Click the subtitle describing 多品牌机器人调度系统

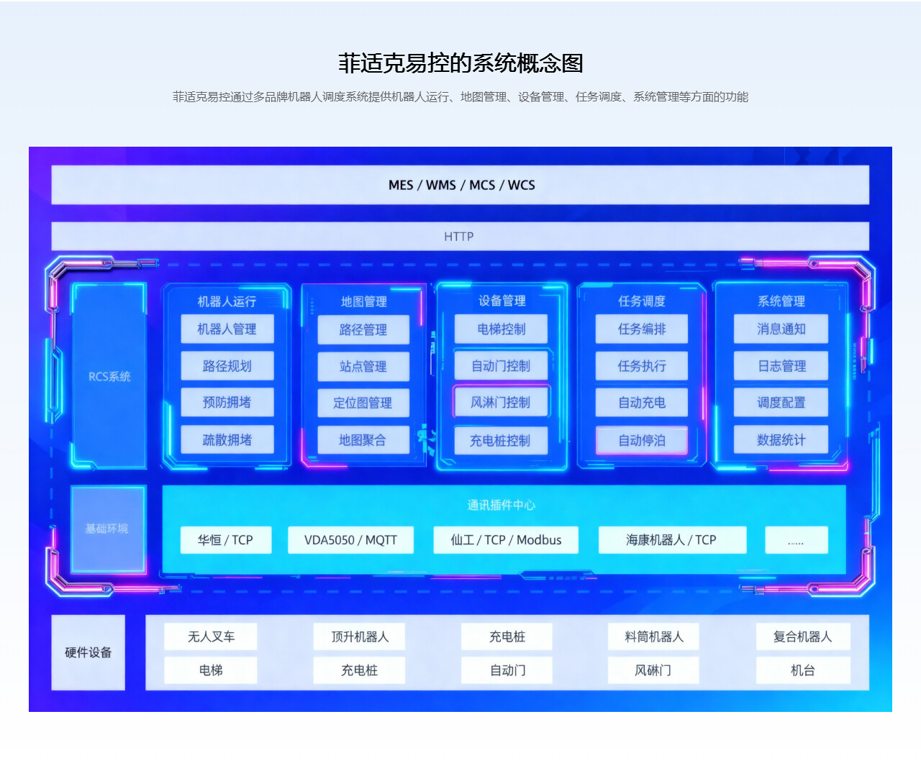460,96
